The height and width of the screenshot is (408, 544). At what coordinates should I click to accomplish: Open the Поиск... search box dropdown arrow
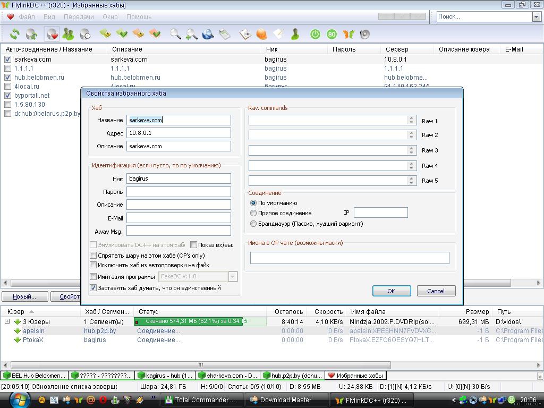(536, 16)
